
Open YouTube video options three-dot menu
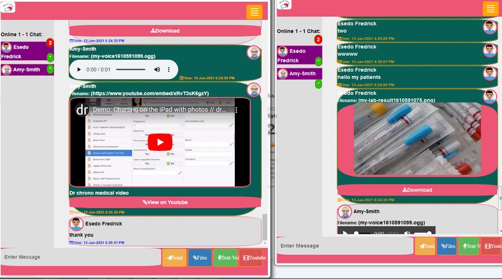click(x=236, y=110)
